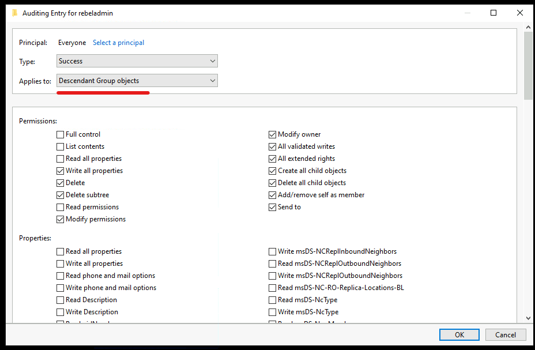Toggle Delete subtree permission

[60, 195]
